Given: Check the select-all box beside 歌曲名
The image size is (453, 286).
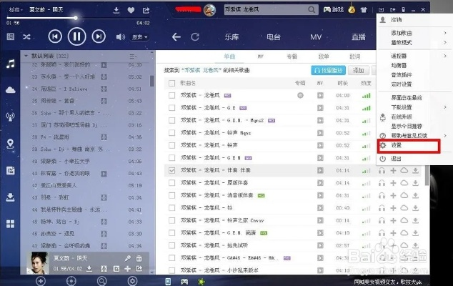Looking at the screenshot, I should pyautogui.click(x=171, y=83).
